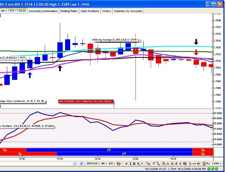The image size is (226, 172).
Task: Minimize the chart window
Action: coord(208,4)
